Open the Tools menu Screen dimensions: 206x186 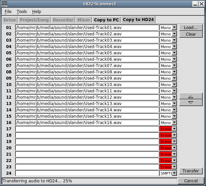22,12
